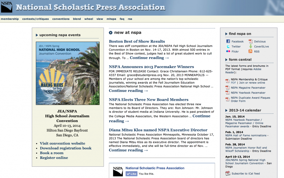This screenshot has height=178, width=284.
Task: Open Journalism Honor Roll and Wikoff Scholarship link
Action: click(246, 149)
